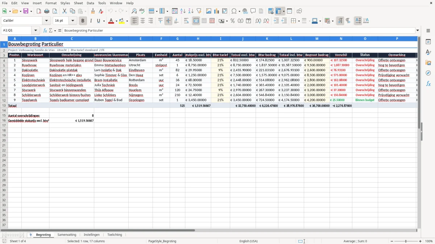Clear direct formatting
This screenshot has width=435, height=244.
(x=101, y=11)
